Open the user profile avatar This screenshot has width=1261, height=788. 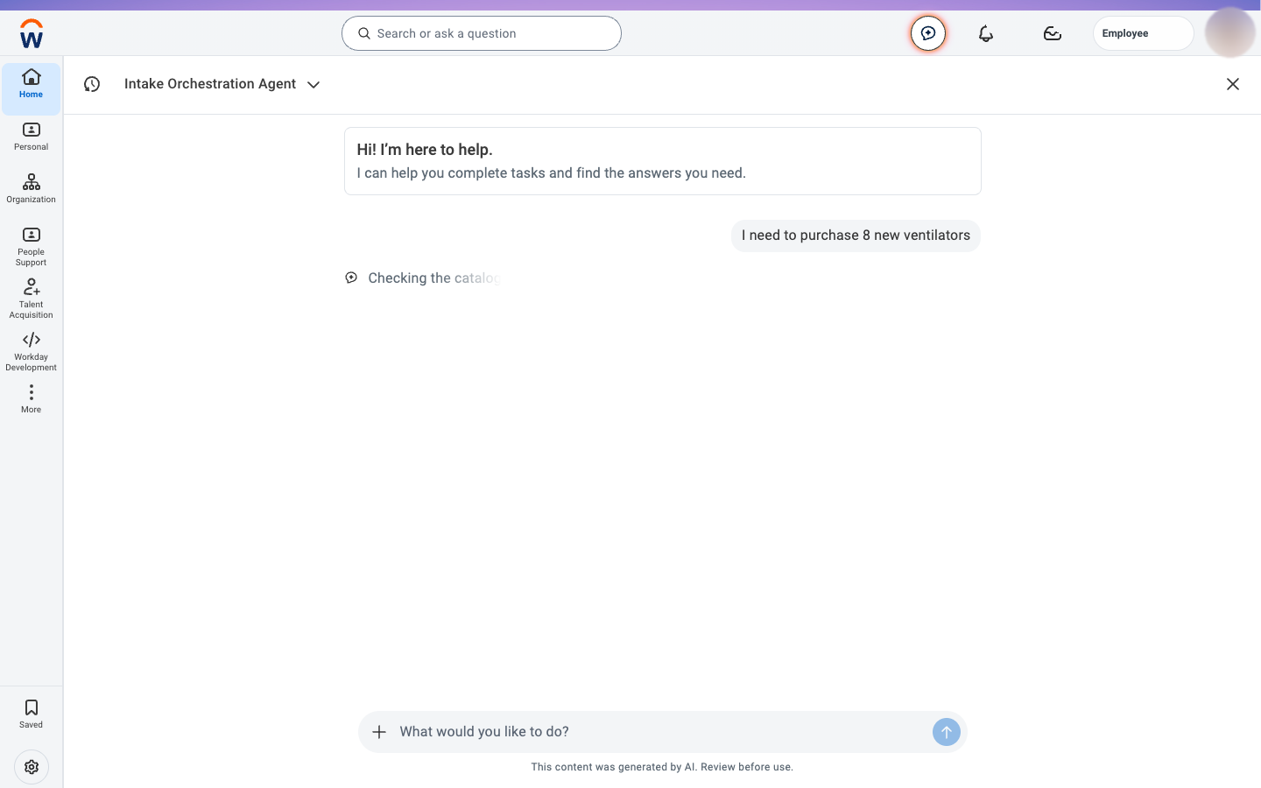pyautogui.click(x=1230, y=33)
